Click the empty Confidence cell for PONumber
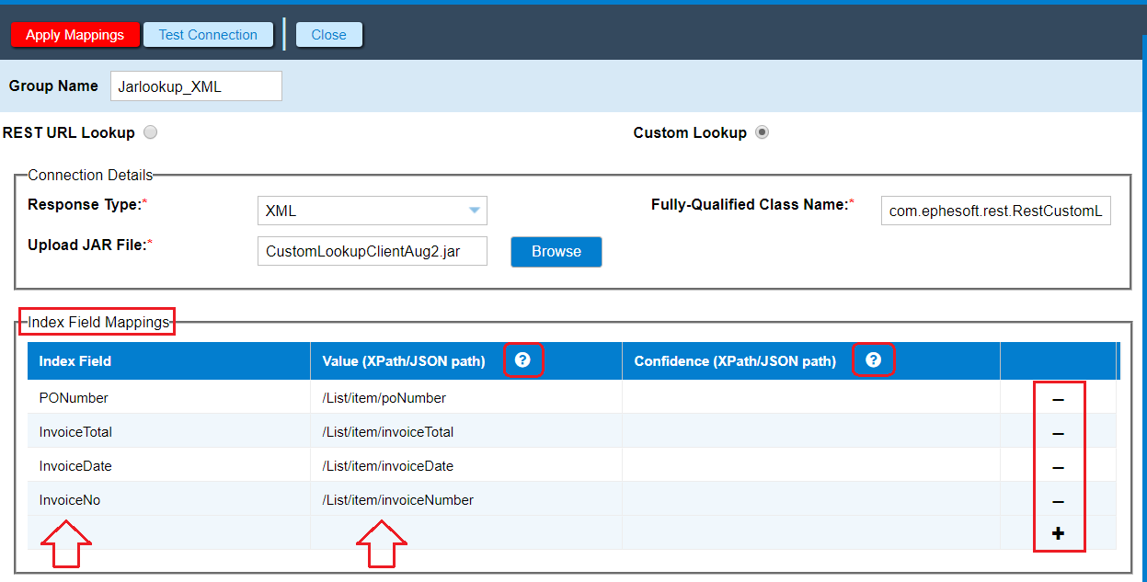Screen dimensions: 1147x582 pyautogui.click(x=811, y=397)
